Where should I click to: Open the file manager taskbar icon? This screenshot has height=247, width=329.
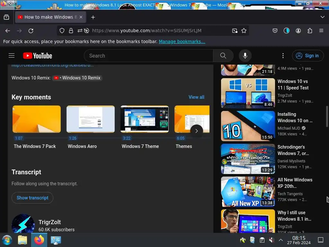tap(22, 240)
